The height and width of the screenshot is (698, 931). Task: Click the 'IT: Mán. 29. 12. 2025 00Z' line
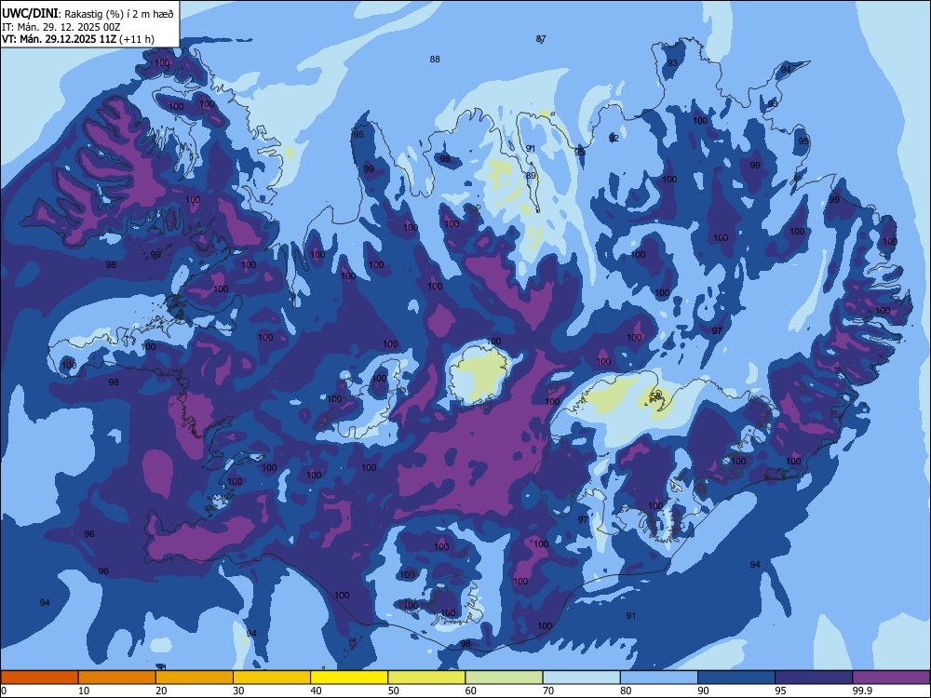(x=61, y=27)
